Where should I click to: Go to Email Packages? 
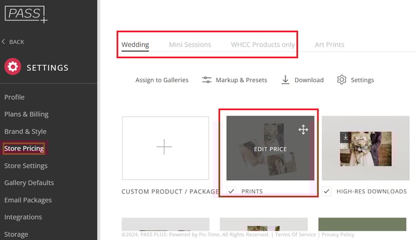(28, 200)
